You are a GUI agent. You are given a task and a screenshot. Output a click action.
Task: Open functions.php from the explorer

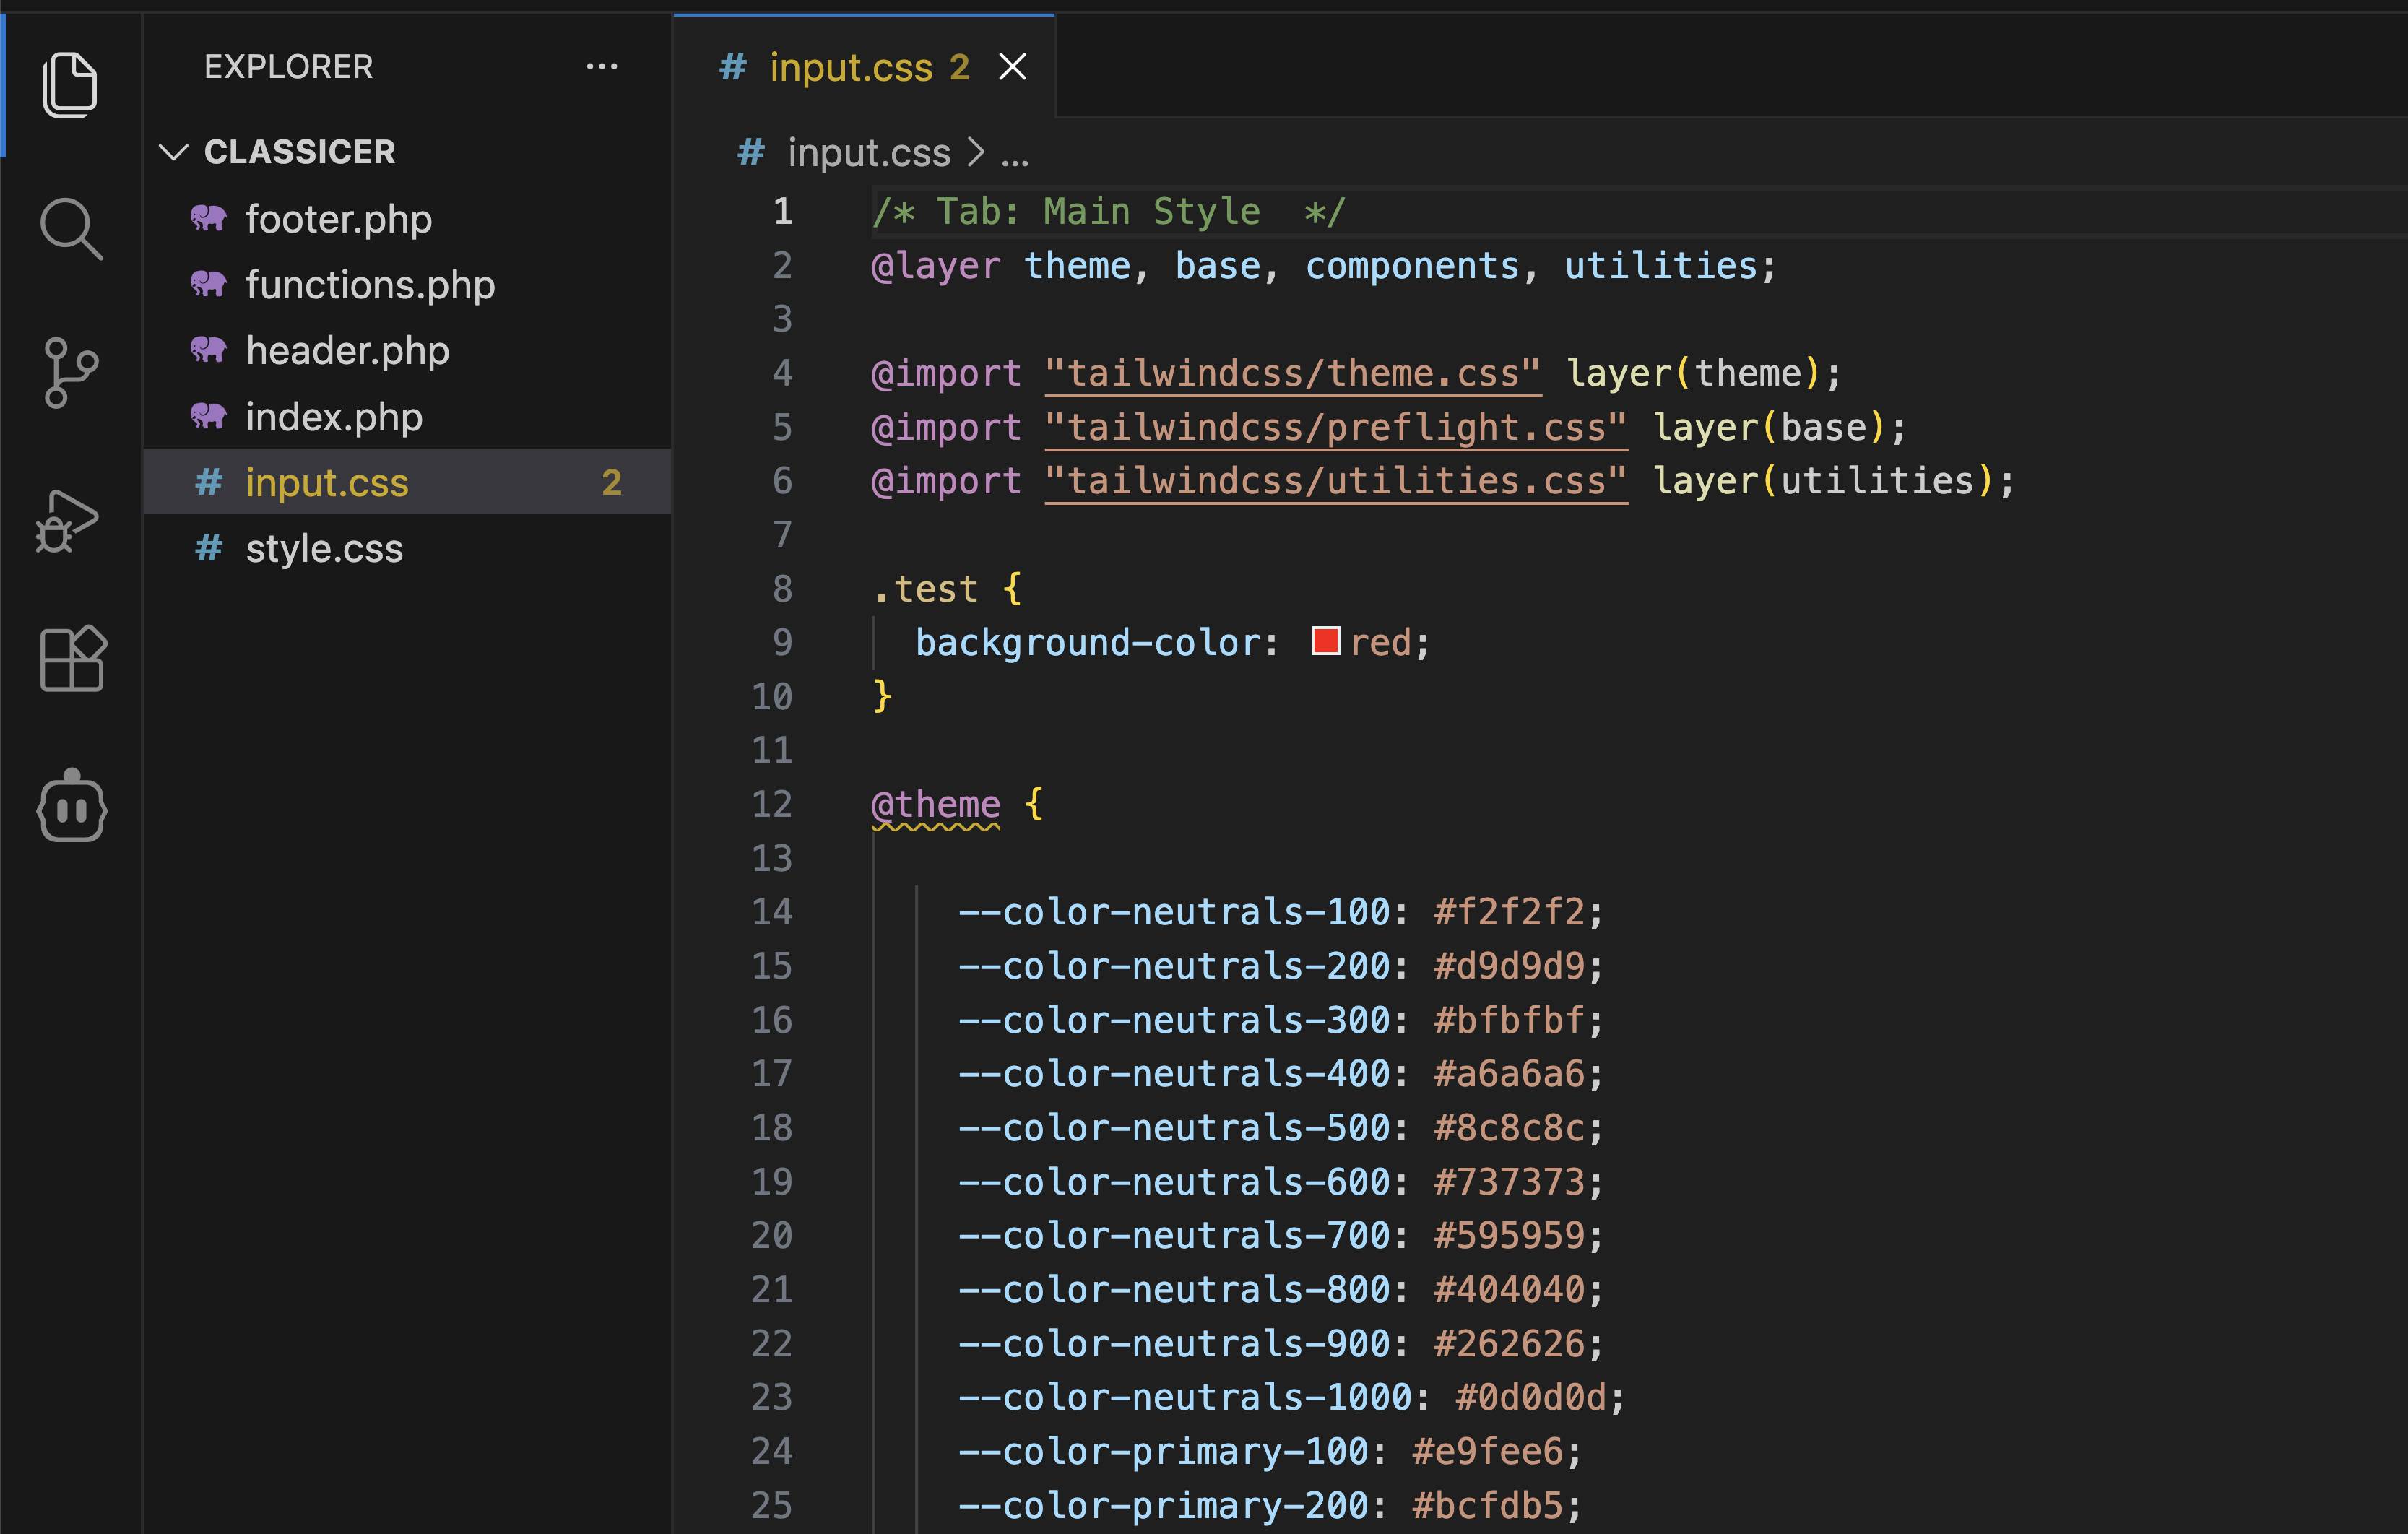[406, 285]
